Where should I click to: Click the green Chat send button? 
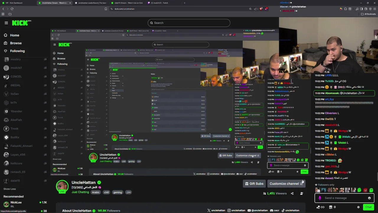click(x=368, y=207)
